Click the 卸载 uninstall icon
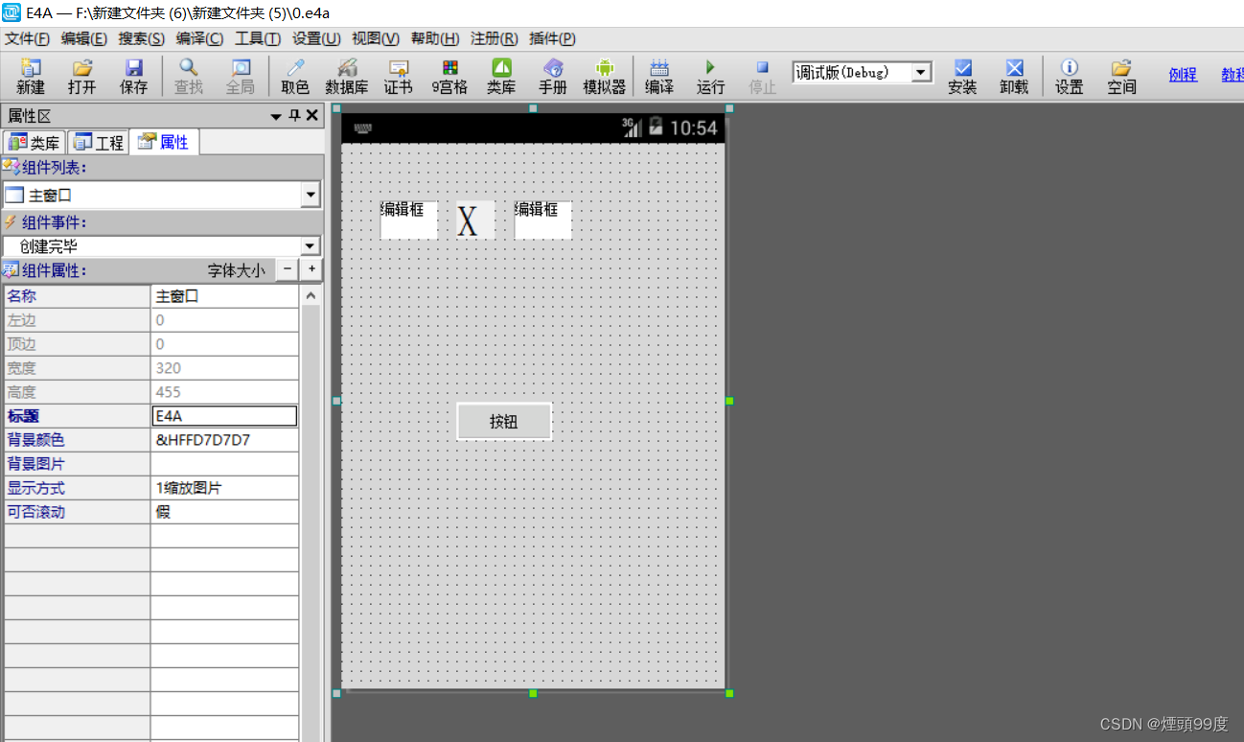This screenshot has width=1244, height=742. click(1014, 77)
